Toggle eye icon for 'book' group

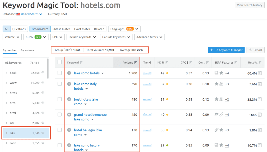point(43,72)
